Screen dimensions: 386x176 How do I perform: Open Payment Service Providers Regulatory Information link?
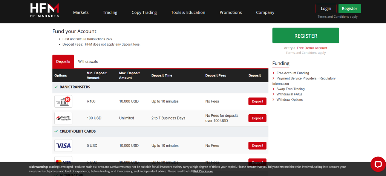[304, 81]
